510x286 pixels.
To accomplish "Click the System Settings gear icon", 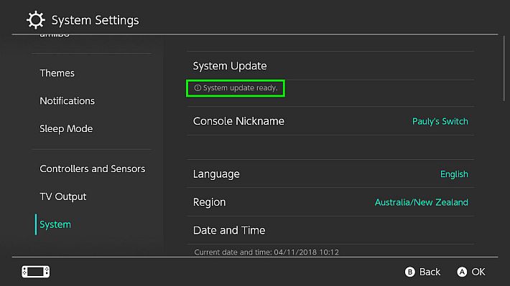I will pos(35,20).
